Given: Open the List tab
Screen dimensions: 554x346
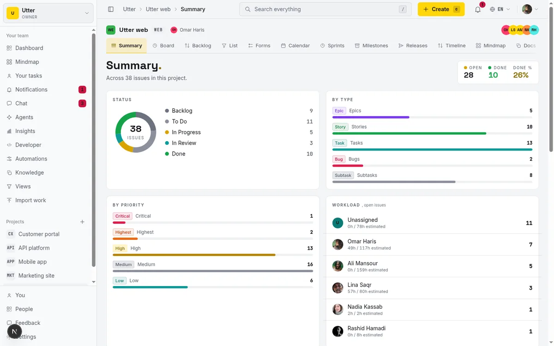Looking at the screenshot, I should [x=229, y=46].
